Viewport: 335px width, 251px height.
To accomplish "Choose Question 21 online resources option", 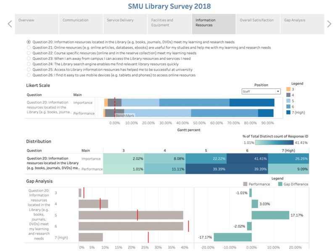I will point(29,47).
